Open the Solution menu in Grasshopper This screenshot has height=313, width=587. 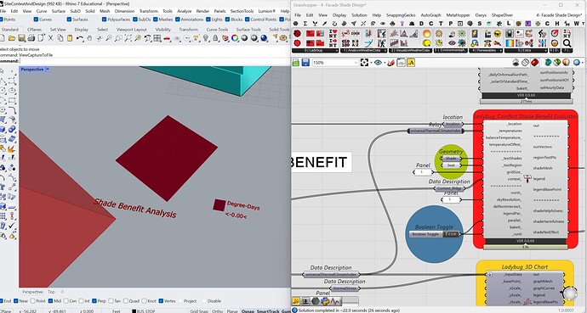tap(359, 15)
